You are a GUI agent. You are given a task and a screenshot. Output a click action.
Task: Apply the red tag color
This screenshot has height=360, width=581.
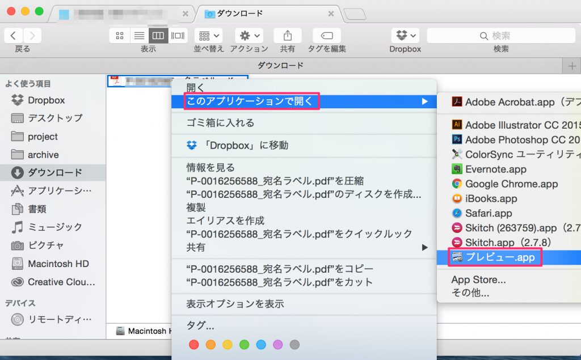point(194,345)
